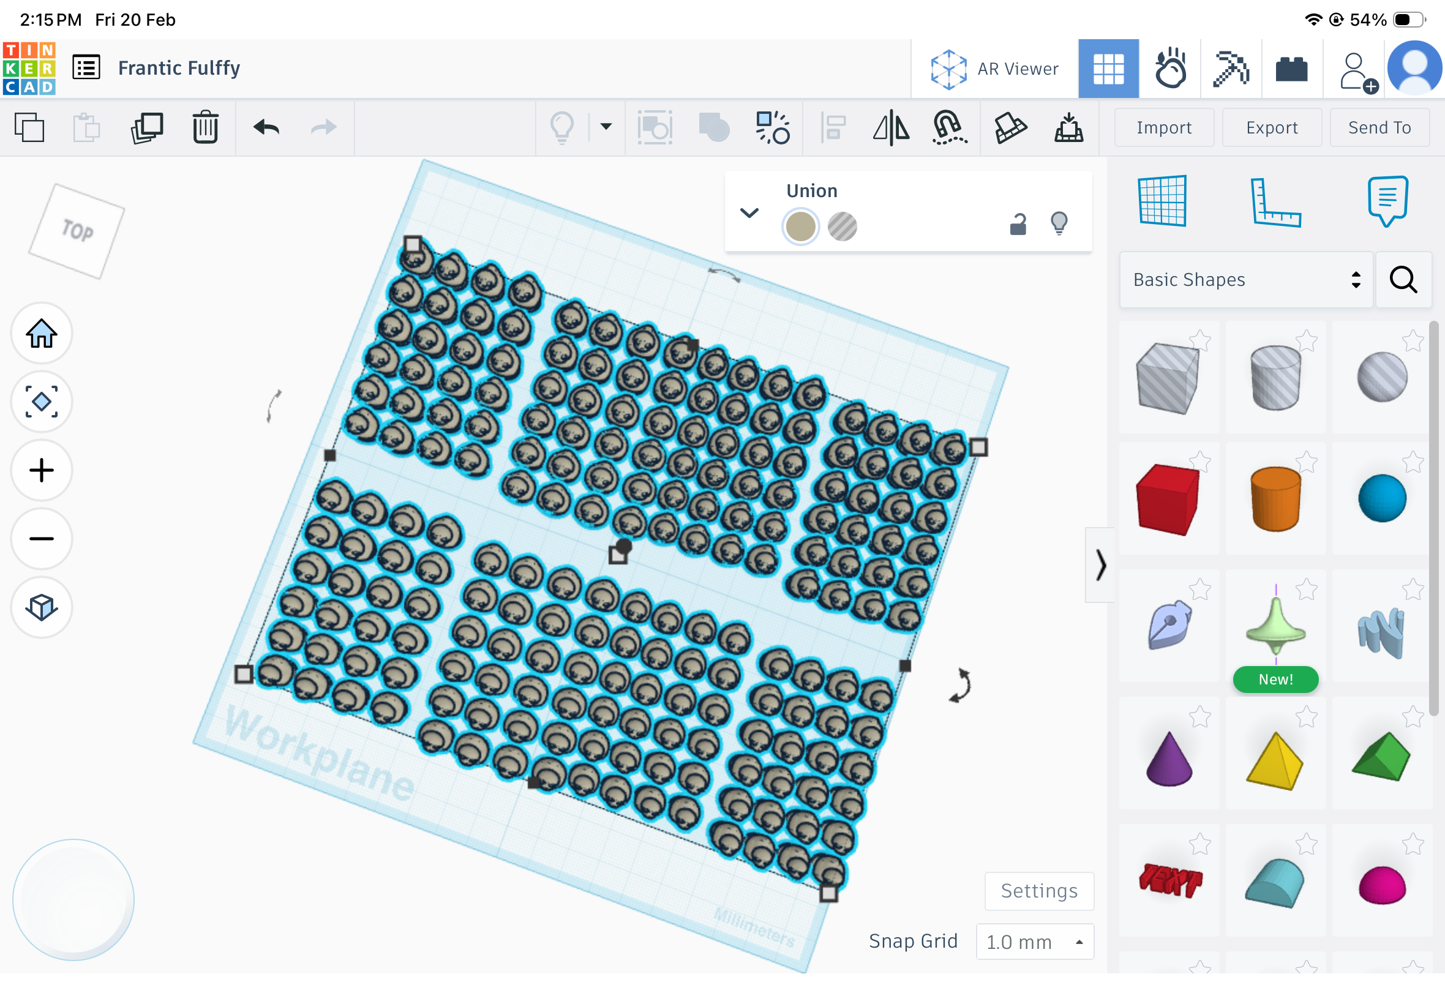Click the Send To button
This screenshot has height=1004, width=1445.
pos(1379,128)
